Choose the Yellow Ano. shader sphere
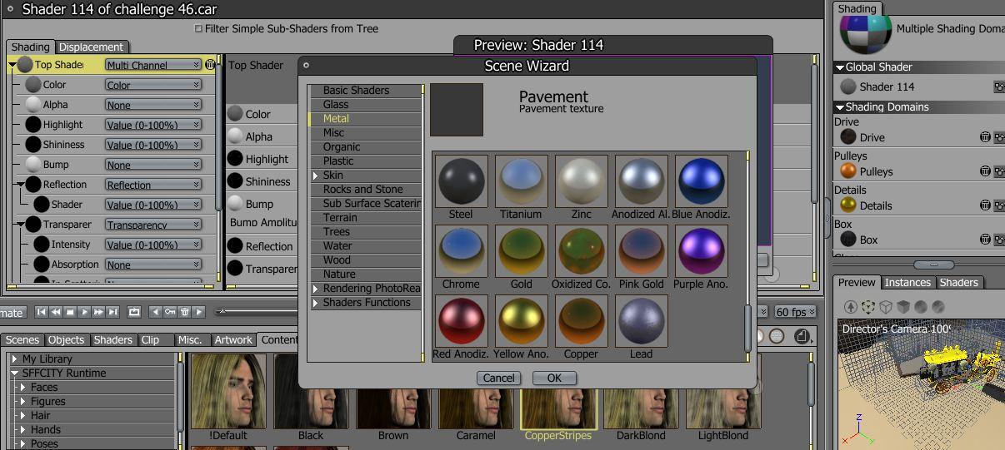Screen dimensions: 1005x450 521,320
